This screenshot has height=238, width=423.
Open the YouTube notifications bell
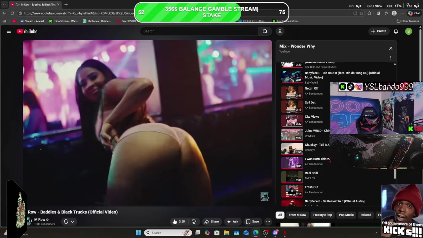[x=396, y=31]
